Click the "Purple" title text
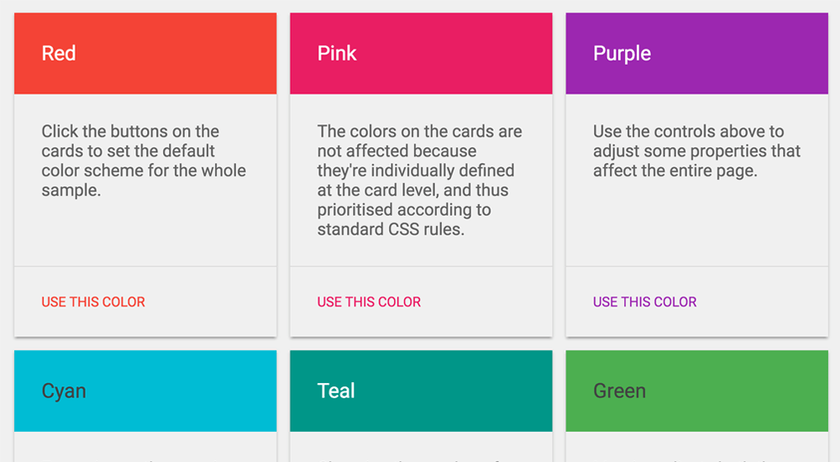Image resolution: width=840 pixels, height=462 pixels. coord(622,54)
